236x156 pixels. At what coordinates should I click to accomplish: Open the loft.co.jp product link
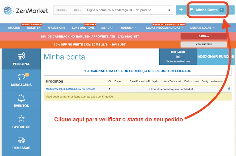(x=71, y=89)
